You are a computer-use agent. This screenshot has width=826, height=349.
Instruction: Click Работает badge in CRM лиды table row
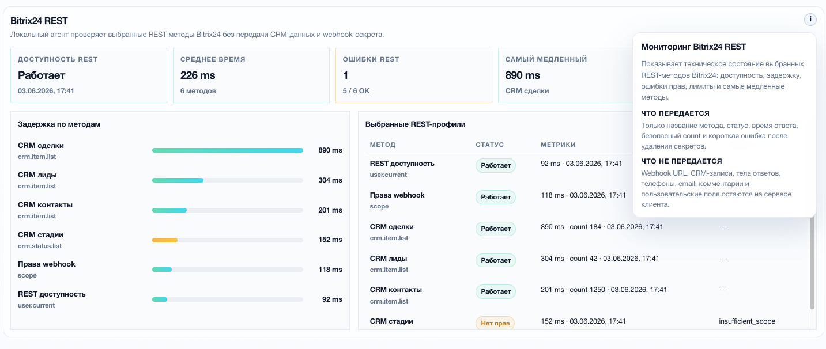click(x=496, y=260)
